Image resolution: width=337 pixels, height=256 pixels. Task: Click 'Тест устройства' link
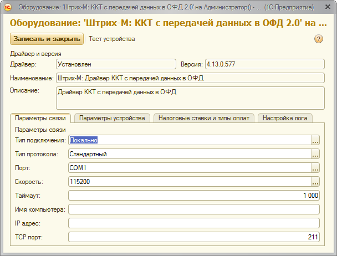click(111, 39)
